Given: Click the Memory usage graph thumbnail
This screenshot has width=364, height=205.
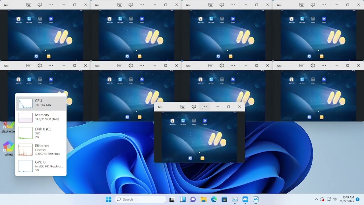Looking at the screenshot, I should pos(26,118).
